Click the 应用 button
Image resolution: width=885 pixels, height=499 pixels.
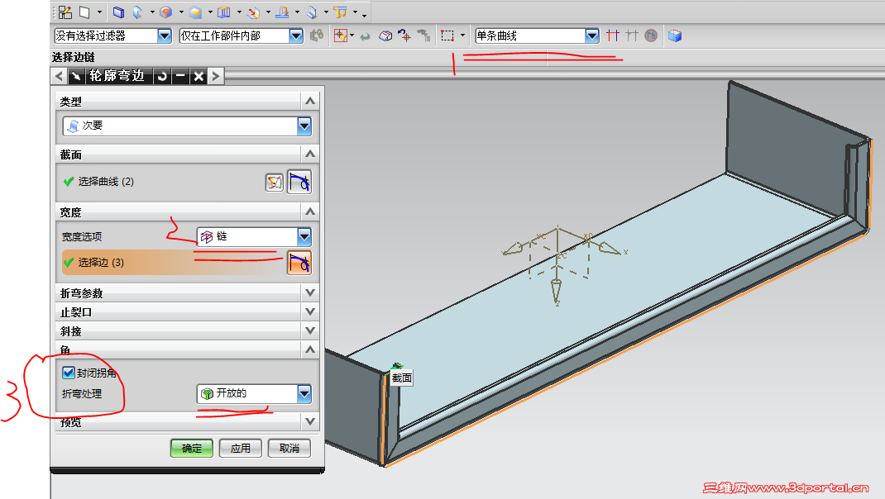point(241,449)
